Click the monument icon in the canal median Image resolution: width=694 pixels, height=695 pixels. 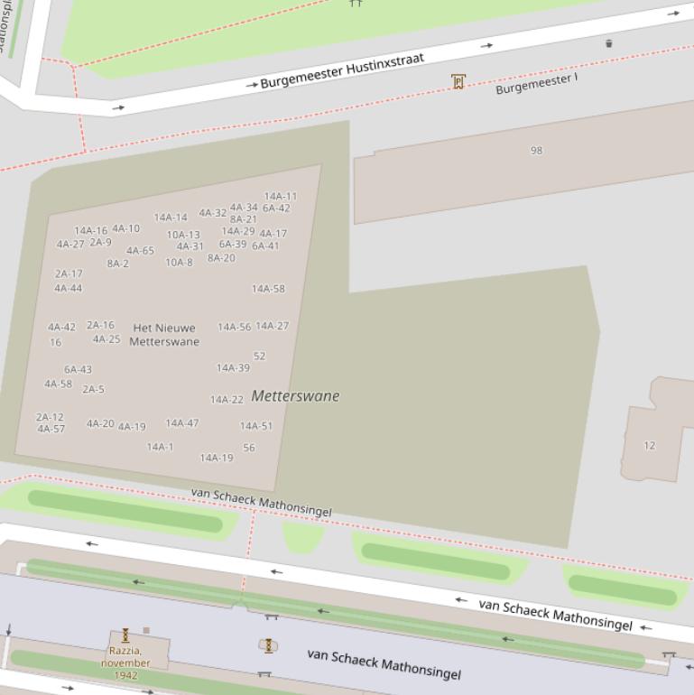267,645
